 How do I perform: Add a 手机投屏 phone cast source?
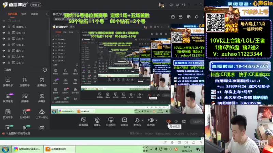click(x=111, y=122)
